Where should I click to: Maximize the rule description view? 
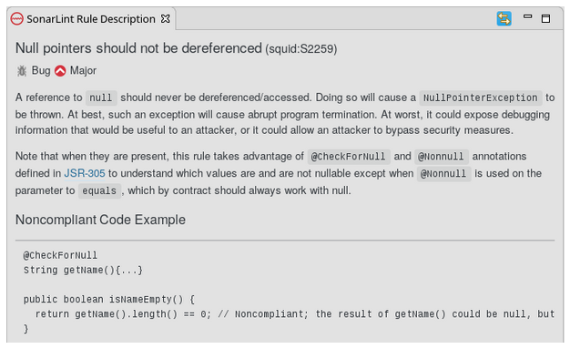[x=545, y=18]
